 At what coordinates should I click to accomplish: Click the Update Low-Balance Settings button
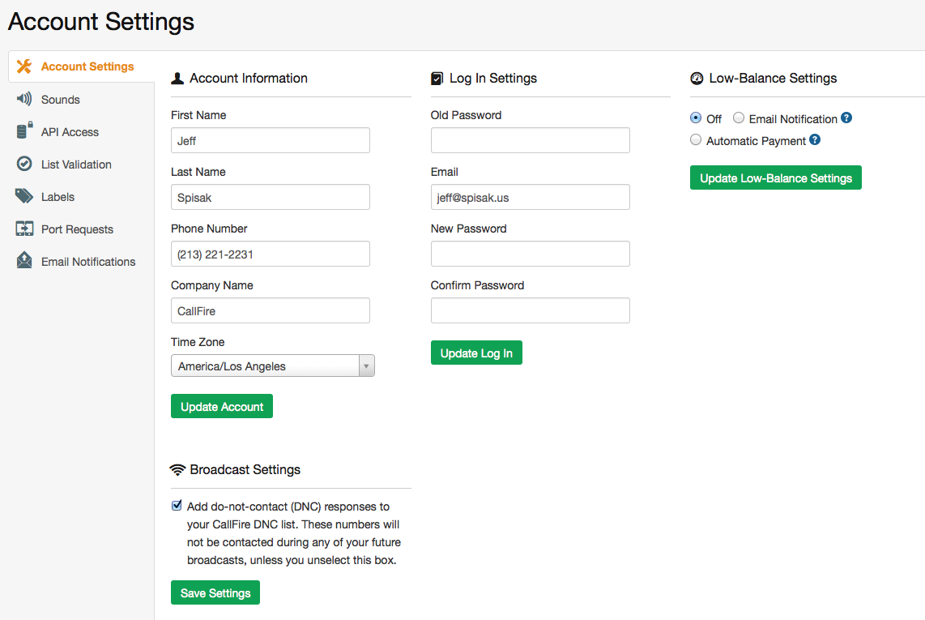[x=775, y=178]
